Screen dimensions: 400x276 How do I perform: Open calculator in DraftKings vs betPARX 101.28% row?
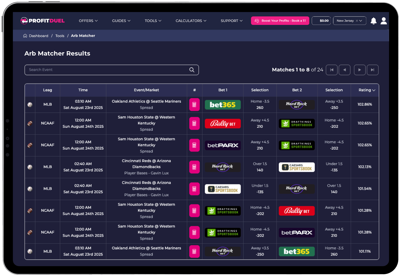tap(194, 233)
